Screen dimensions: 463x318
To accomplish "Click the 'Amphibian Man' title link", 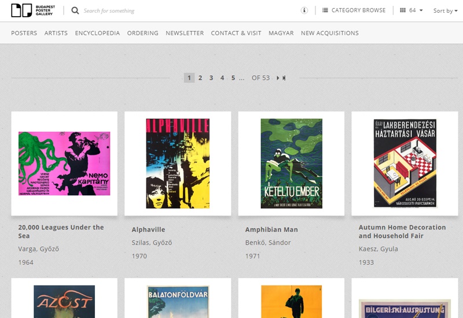I will [x=271, y=230].
